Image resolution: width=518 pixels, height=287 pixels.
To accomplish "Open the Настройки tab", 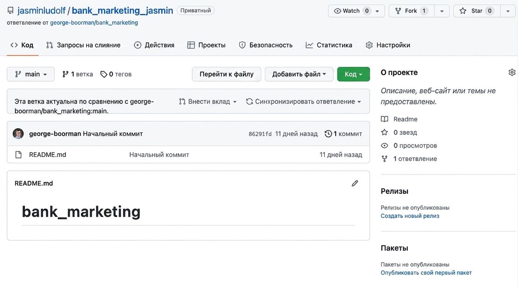I will (388, 45).
